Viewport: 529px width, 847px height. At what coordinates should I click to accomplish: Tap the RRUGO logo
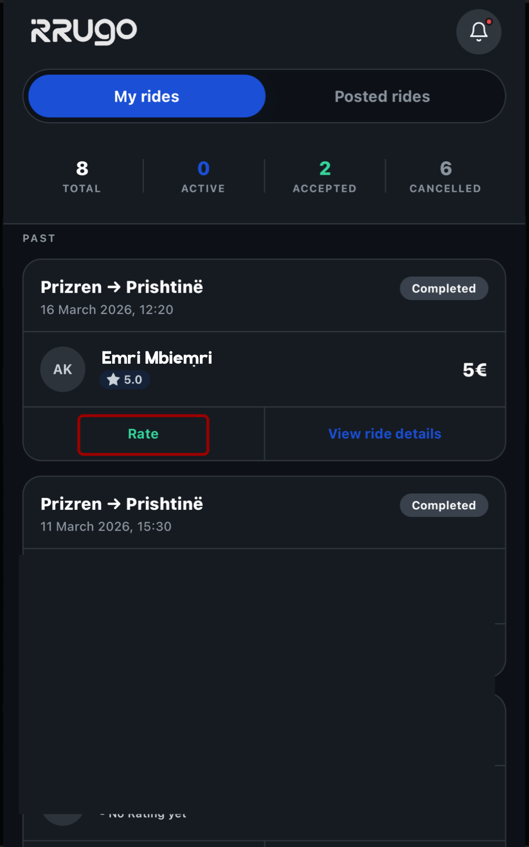[84, 31]
